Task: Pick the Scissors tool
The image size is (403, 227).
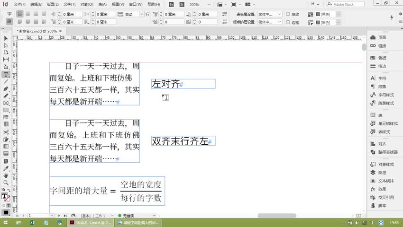Action: pyautogui.click(x=6, y=132)
